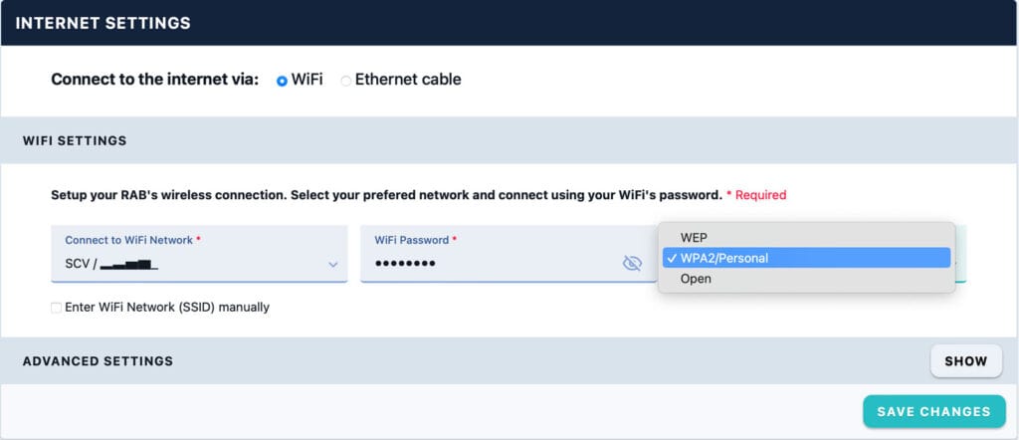Click the RAB wireless setup instruction text
Screen dimensions: 1019x440
pos(386,195)
